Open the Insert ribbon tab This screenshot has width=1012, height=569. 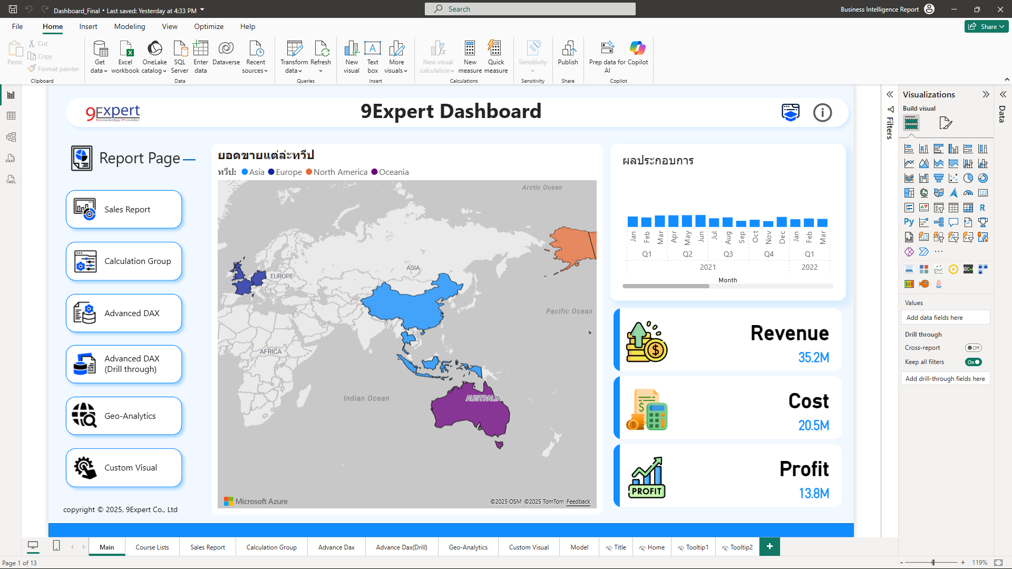88,26
